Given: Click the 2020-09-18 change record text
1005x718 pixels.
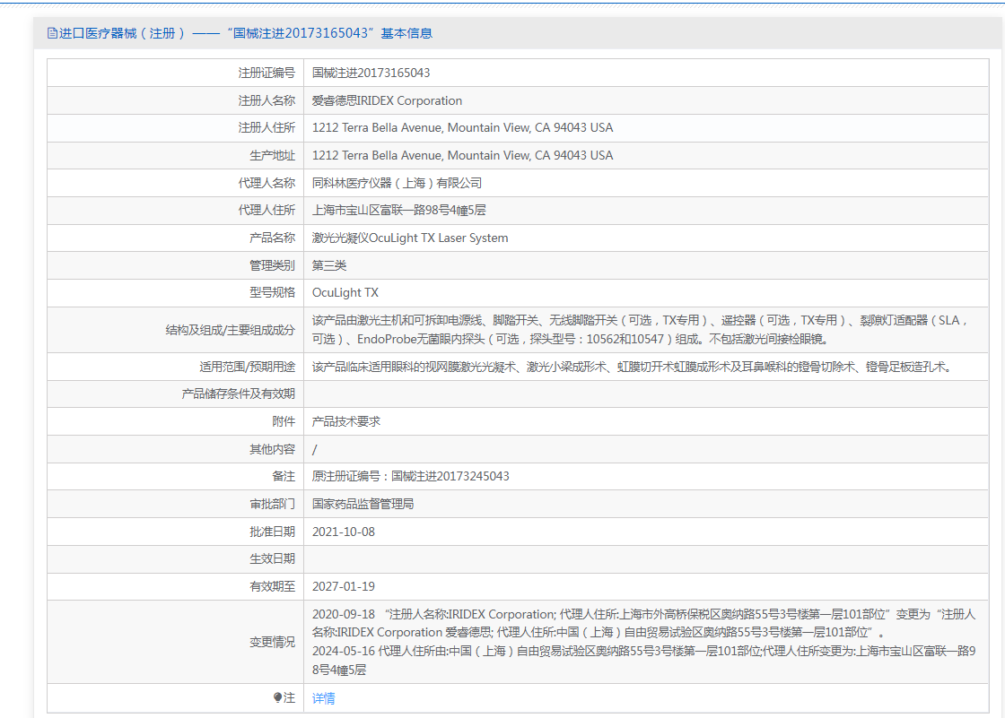Looking at the screenshot, I should click(x=644, y=623).
